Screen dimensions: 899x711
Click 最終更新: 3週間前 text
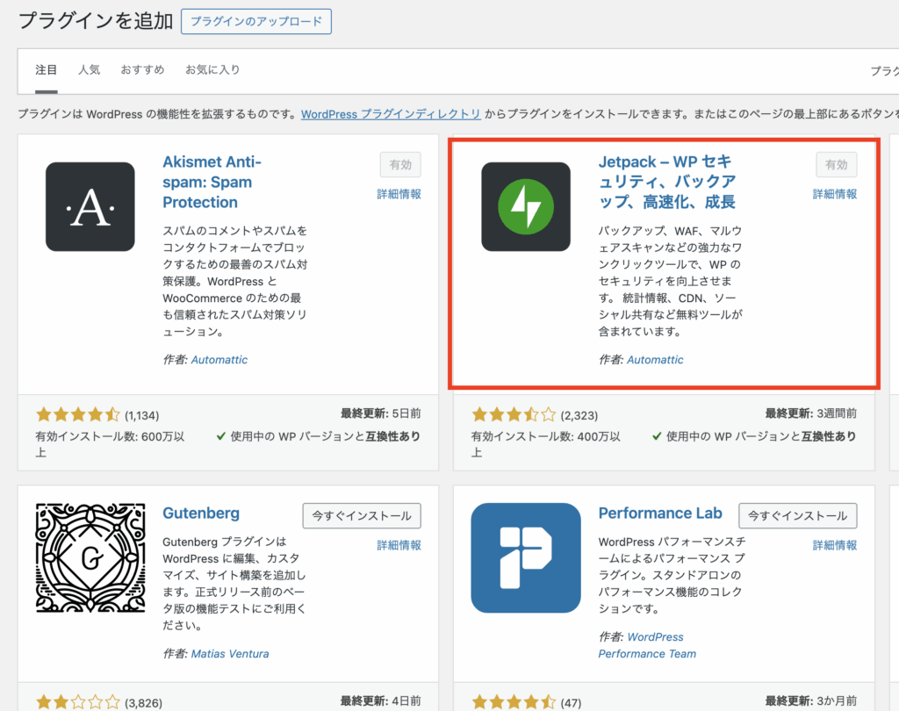coord(811,413)
